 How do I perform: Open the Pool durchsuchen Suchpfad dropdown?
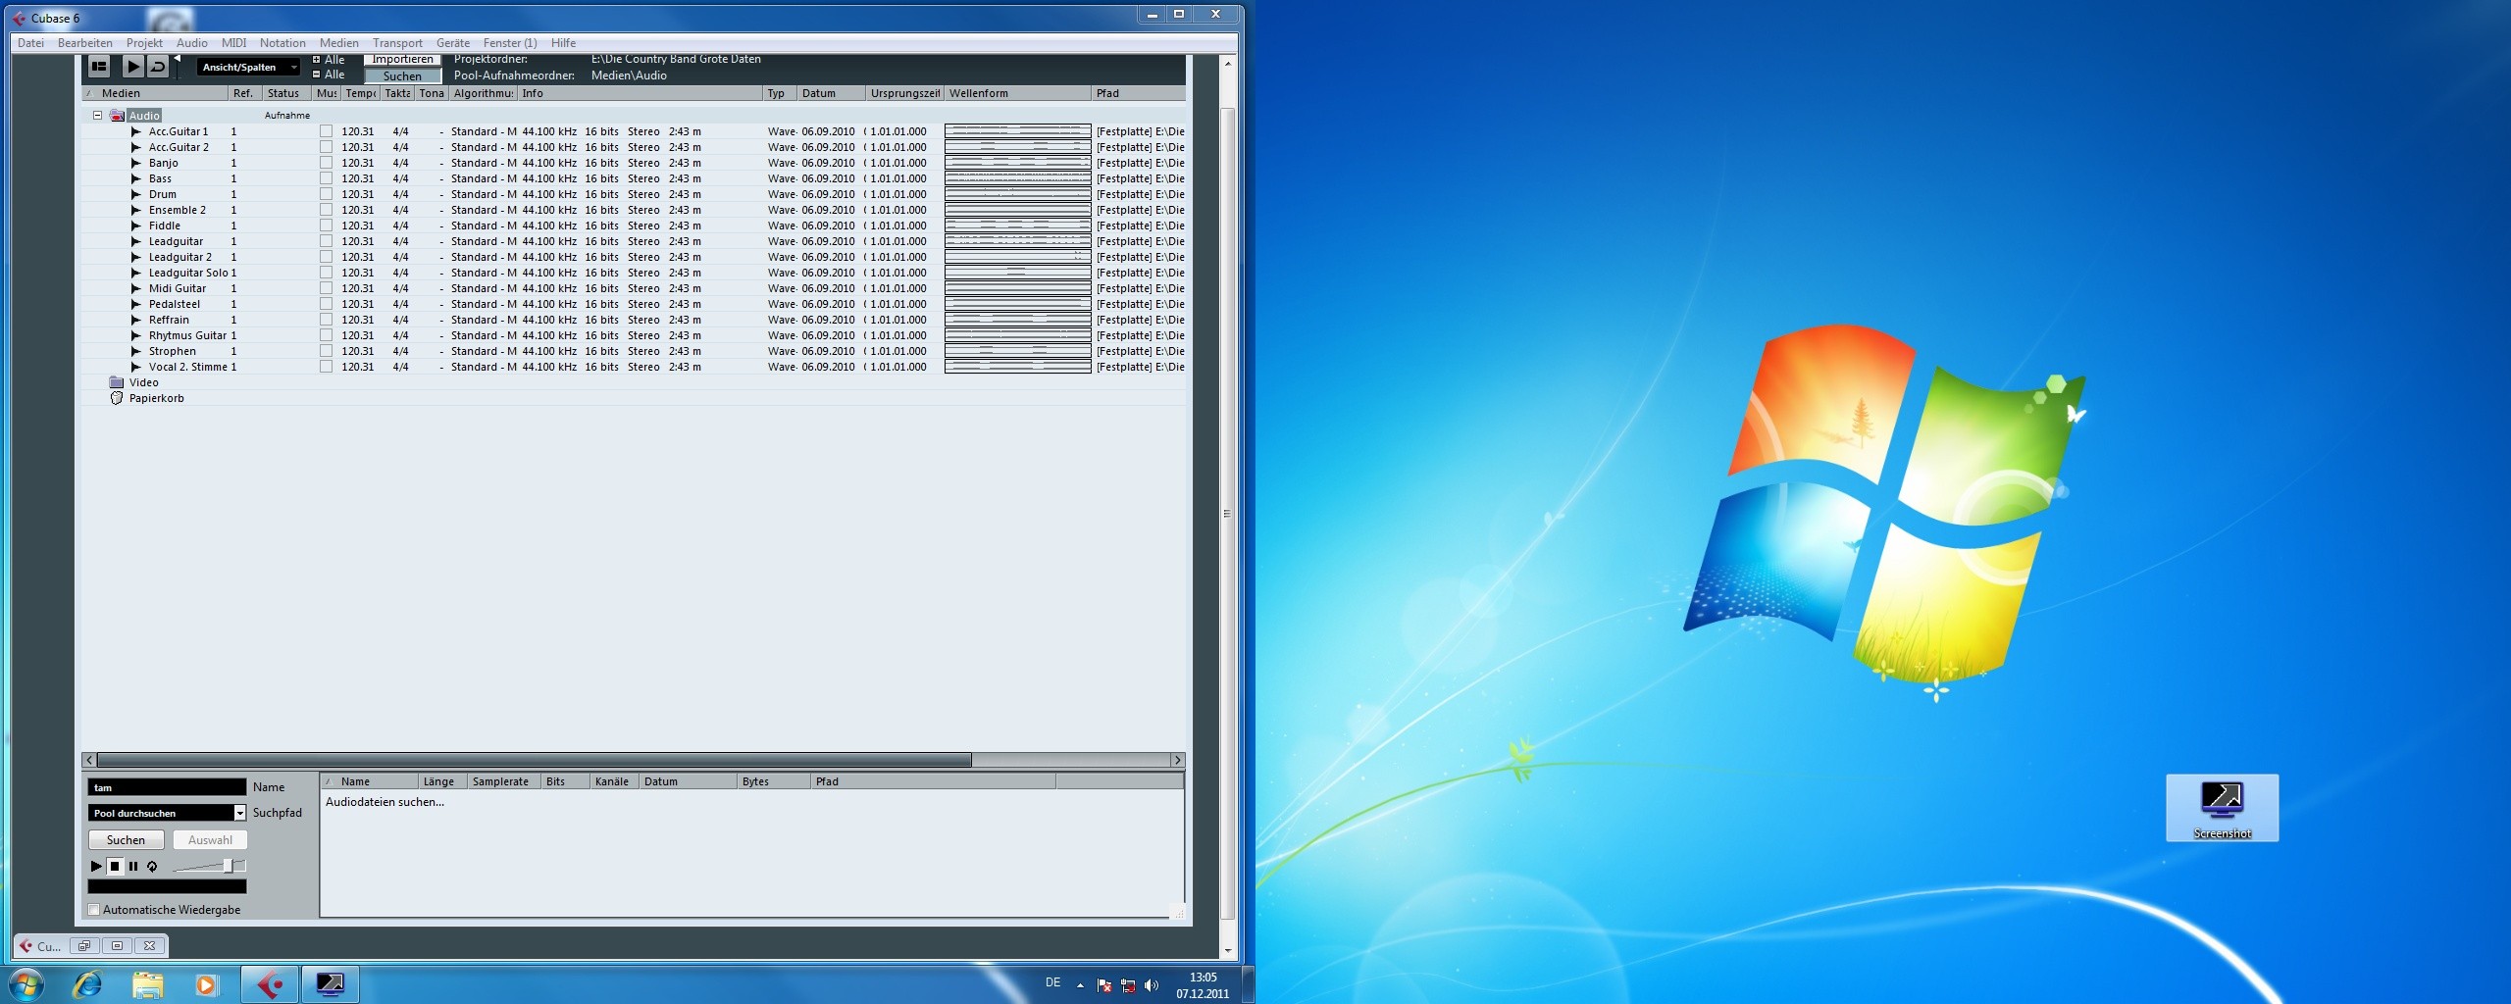point(167,813)
